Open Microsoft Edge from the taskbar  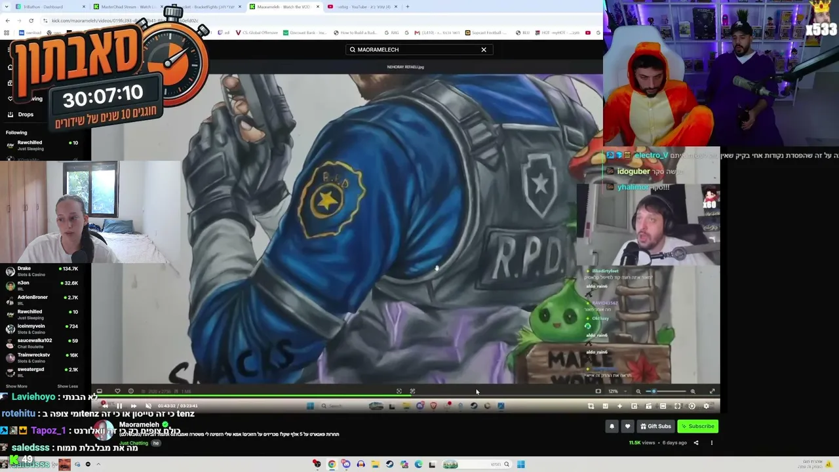[x=418, y=465]
